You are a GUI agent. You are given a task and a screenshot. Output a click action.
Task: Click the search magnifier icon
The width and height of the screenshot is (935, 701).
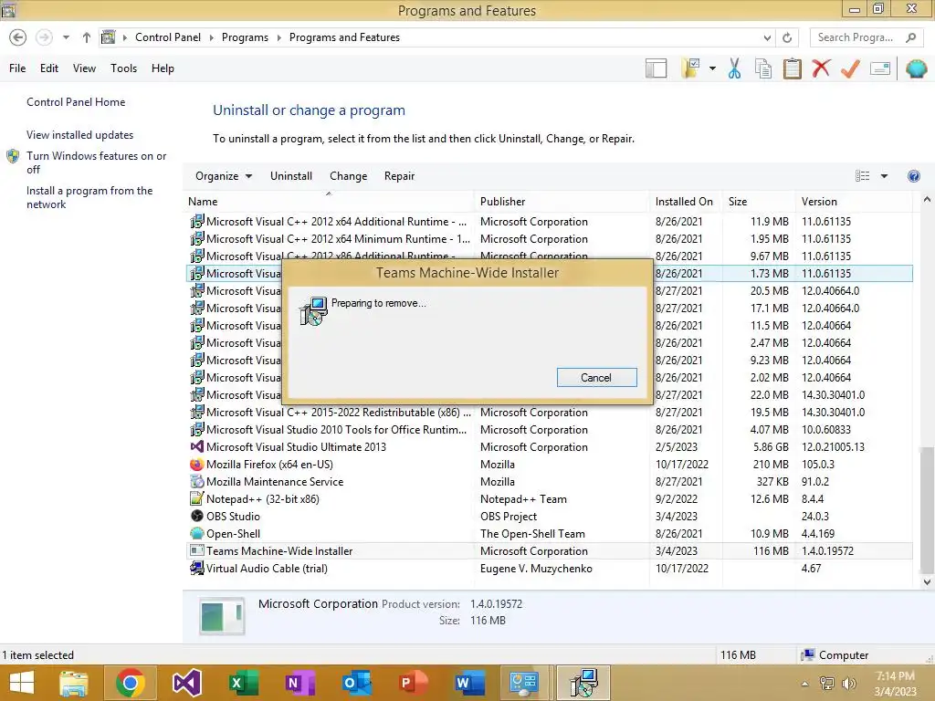point(910,37)
